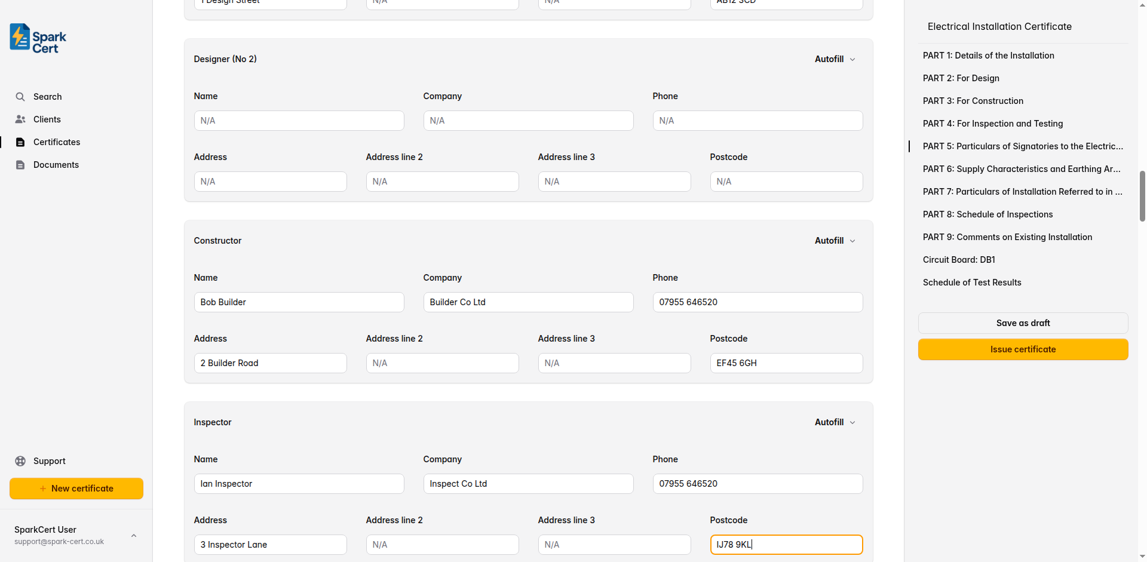
Task: Collapse the SparkCert User account chevron
Action: tap(133, 535)
